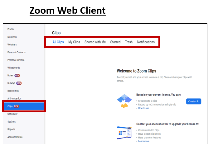Click 'Create up to 5 clips' text
Viewport: 208px width, 145px height.
148,101
